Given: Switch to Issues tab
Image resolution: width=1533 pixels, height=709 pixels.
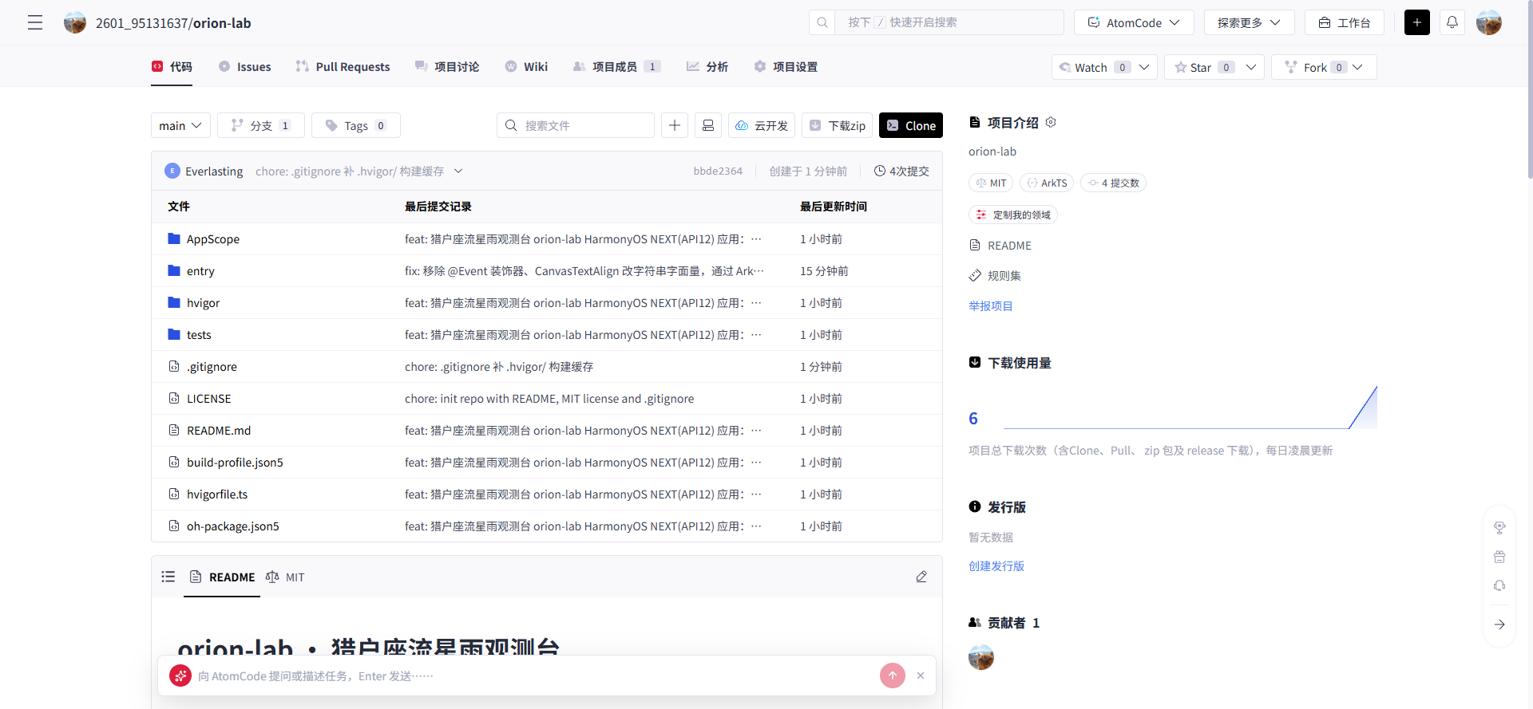Looking at the screenshot, I should (x=245, y=67).
